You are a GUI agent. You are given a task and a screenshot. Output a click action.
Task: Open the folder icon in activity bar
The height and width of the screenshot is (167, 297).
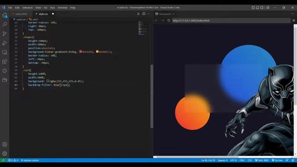click(x=5, y=80)
